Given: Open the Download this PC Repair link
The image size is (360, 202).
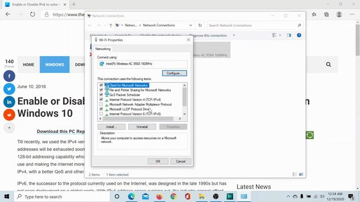Looking at the screenshot, I should 61,131.
